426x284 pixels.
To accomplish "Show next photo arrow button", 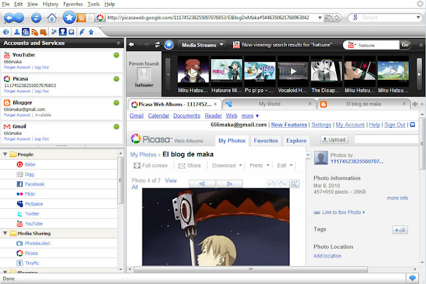I will (230, 184).
